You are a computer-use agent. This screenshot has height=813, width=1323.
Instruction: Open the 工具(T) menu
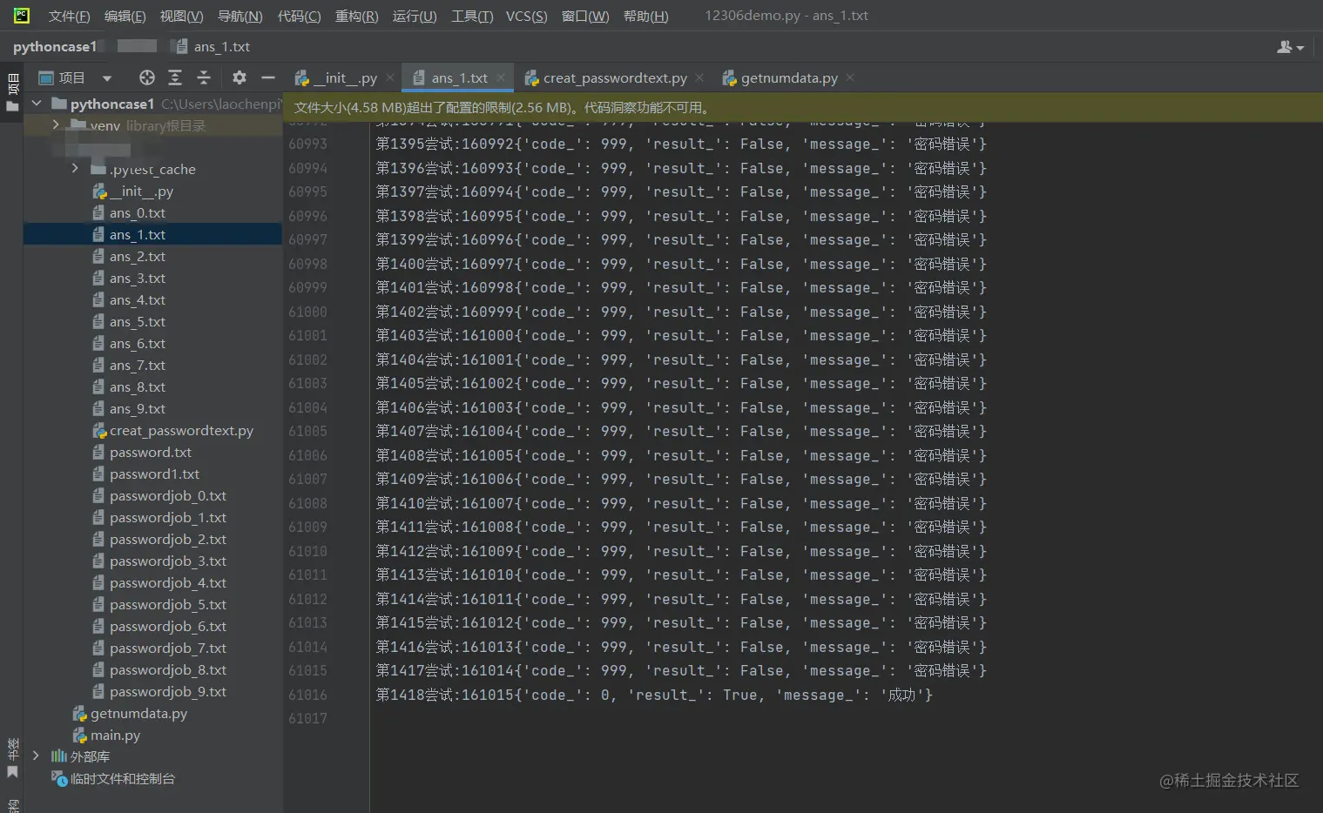click(472, 16)
